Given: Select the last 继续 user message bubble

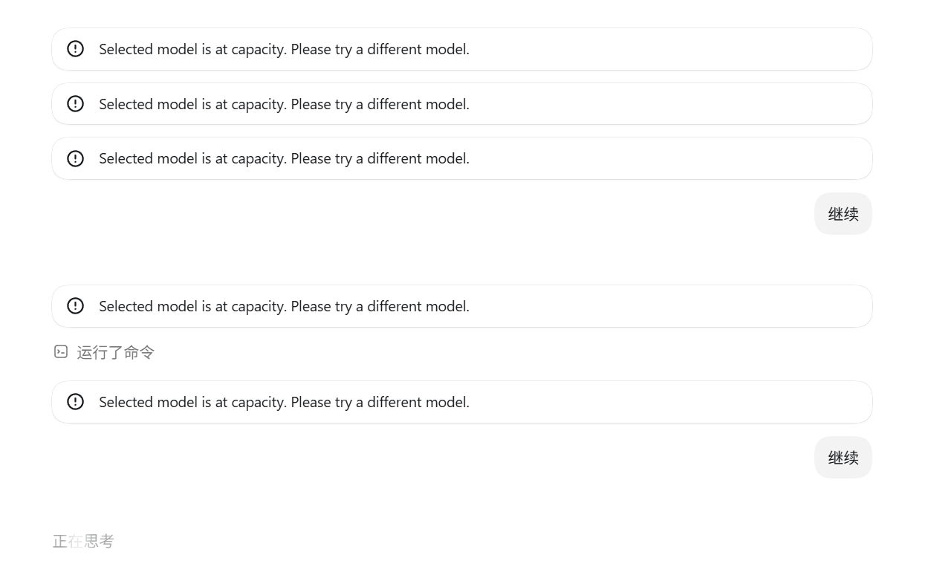Looking at the screenshot, I should click(x=843, y=458).
